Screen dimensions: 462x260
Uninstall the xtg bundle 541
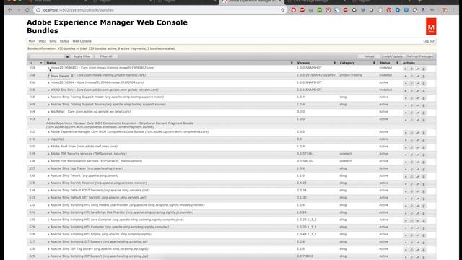[x=424, y=140]
